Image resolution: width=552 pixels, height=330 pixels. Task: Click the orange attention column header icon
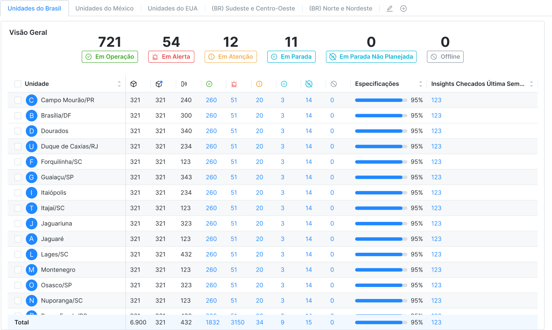[x=259, y=84]
